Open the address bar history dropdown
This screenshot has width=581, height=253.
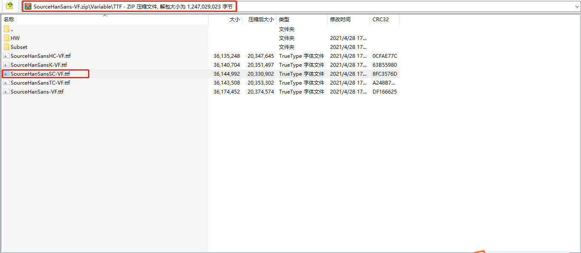coord(577,6)
